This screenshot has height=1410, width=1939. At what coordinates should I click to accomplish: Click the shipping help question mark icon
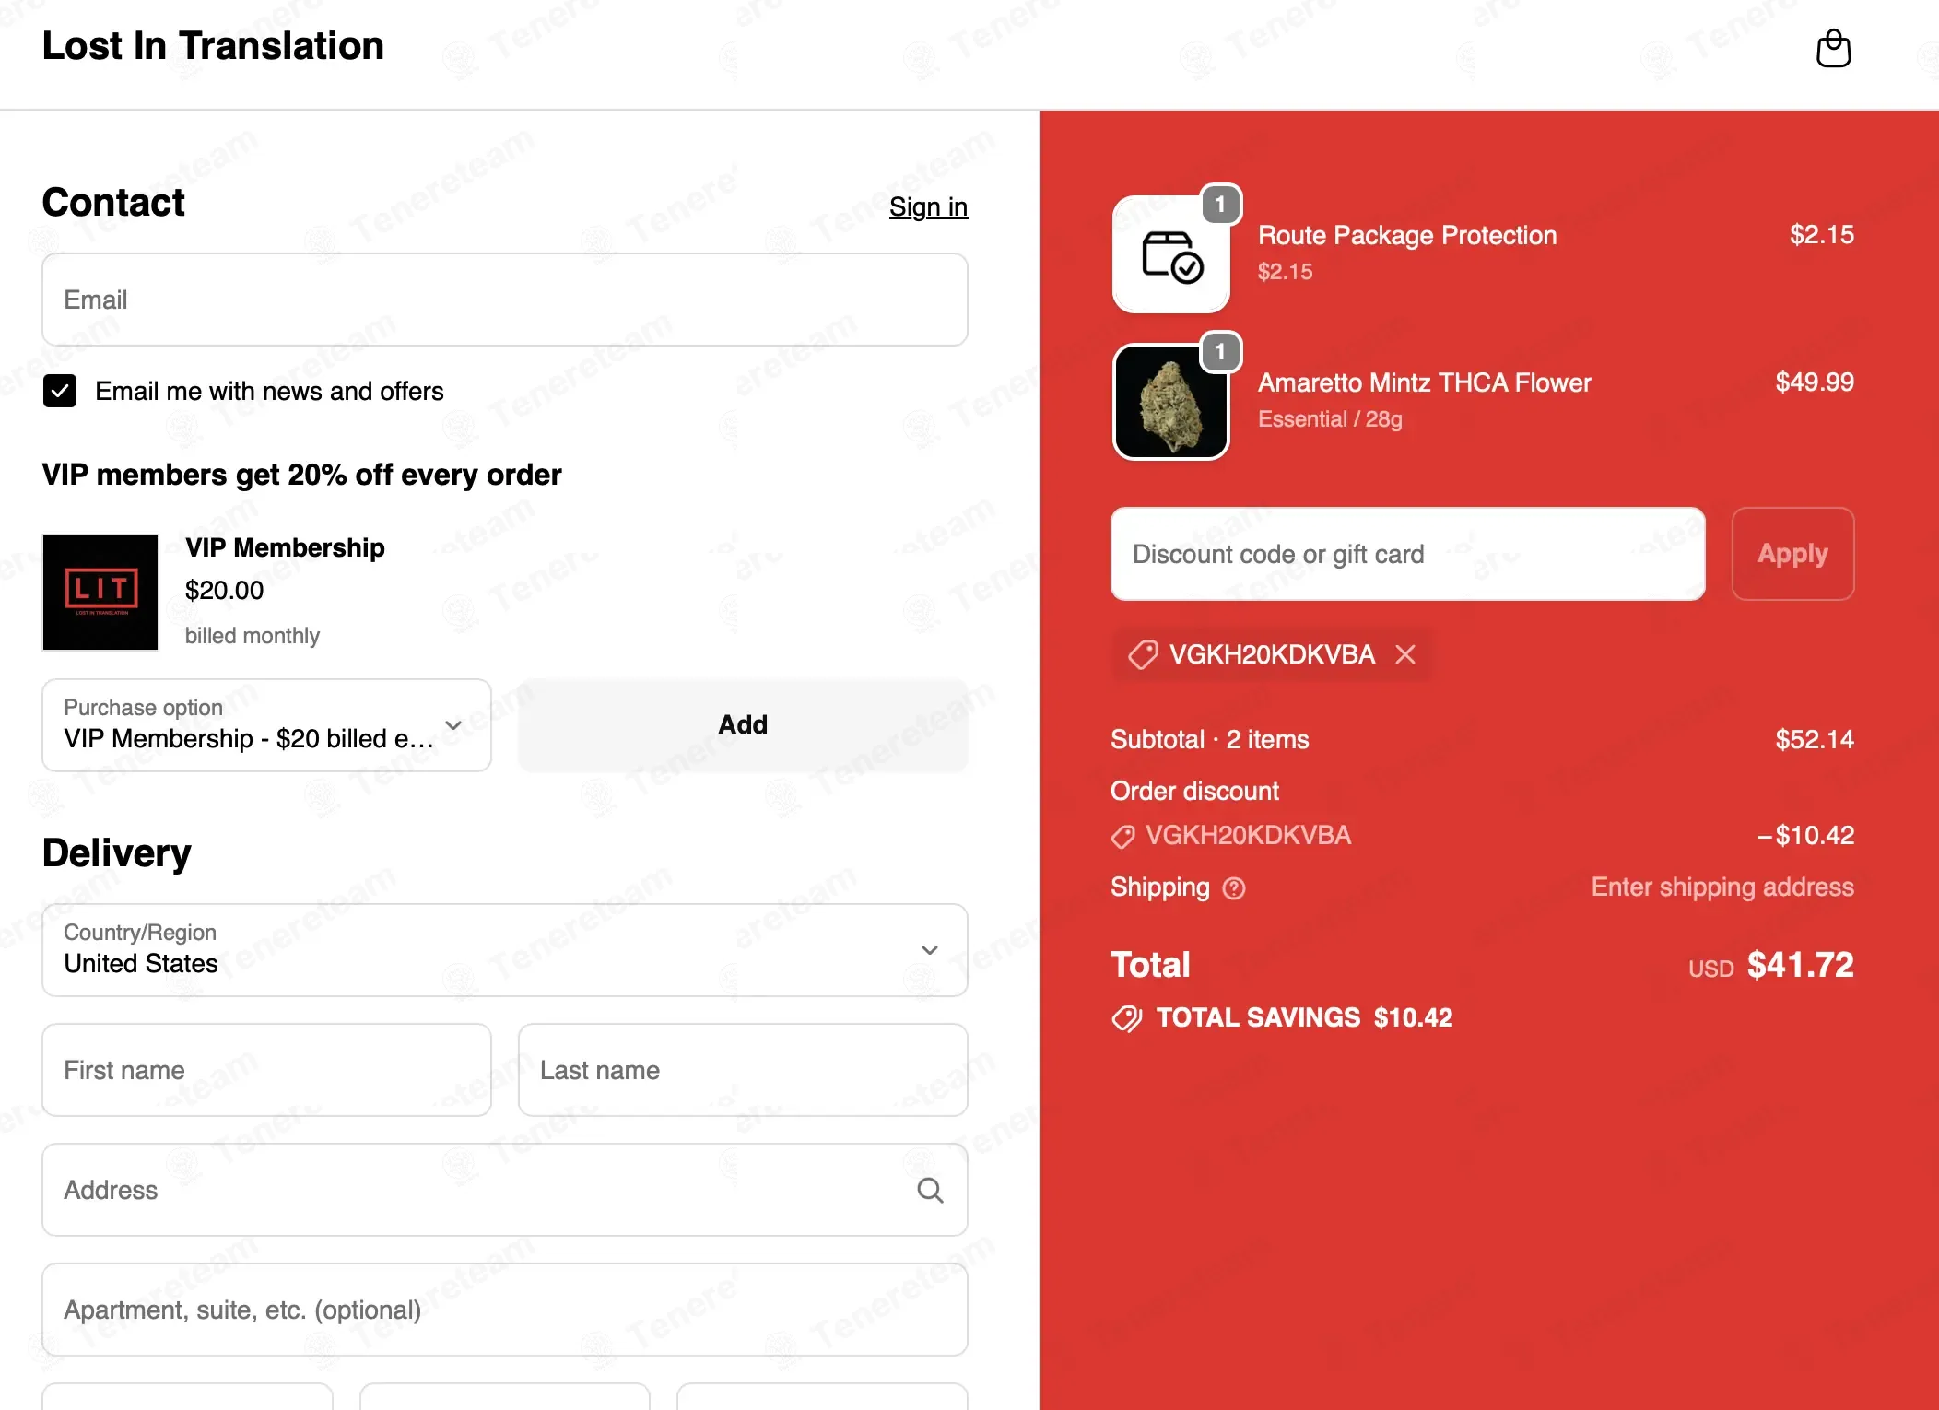pyautogui.click(x=1234, y=888)
